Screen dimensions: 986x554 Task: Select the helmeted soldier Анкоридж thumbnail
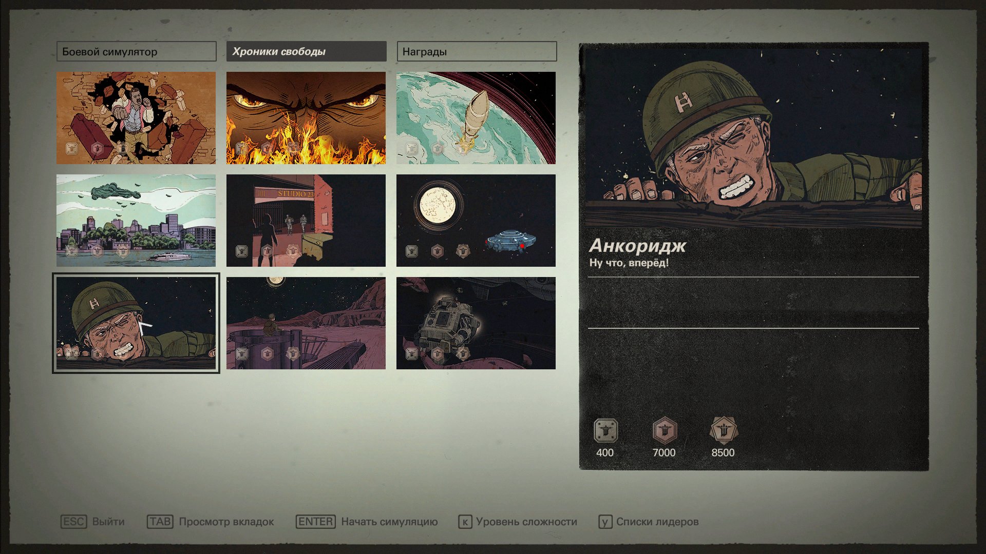(136, 323)
